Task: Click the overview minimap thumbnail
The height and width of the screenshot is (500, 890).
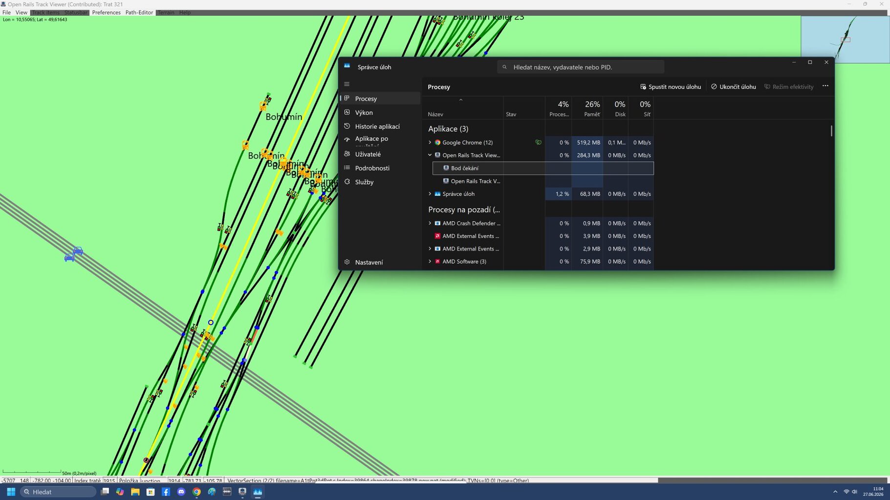Action: [845, 40]
